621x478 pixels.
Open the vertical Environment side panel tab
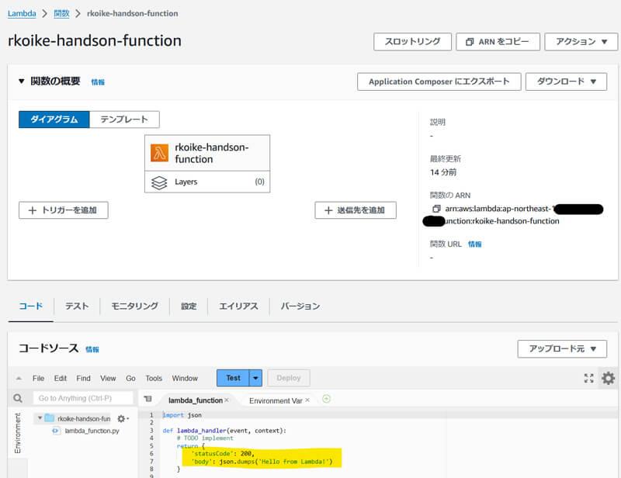(x=17, y=433)
